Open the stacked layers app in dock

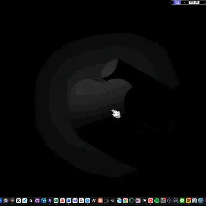coord(31,200)
